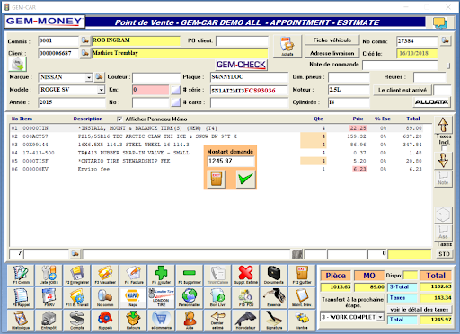Image resolution: width=460 pixels, height=334 pixels.
Task: Open the F11 B. Travail icon
Action: [77, 297]
